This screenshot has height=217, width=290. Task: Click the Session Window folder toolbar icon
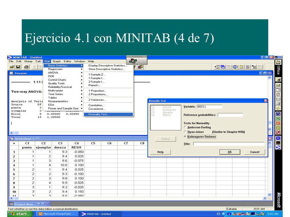coord(217,67)
